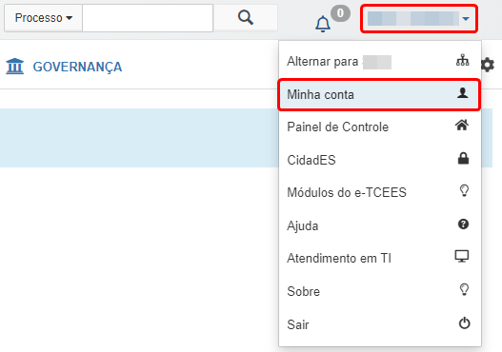Click the lightbulb icon beside Sobre
Viewport: 502px width, 352px height.
[x=464, y=289]
